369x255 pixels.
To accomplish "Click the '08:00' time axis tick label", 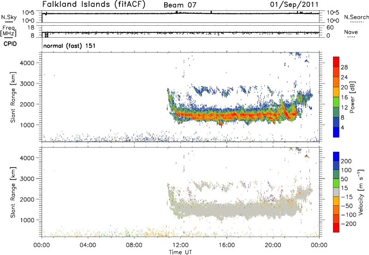I will point(134,245).
